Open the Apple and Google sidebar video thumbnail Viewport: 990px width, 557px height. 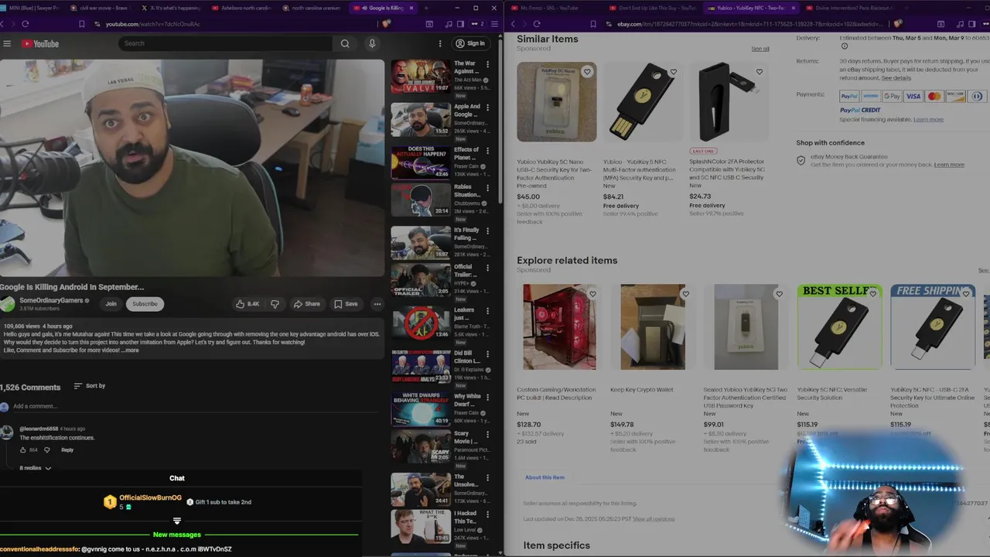coord(420,119)
